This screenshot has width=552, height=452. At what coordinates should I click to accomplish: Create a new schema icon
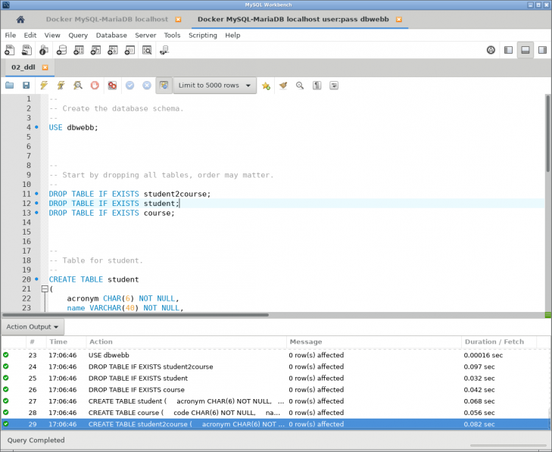click(x=61, y=50)
